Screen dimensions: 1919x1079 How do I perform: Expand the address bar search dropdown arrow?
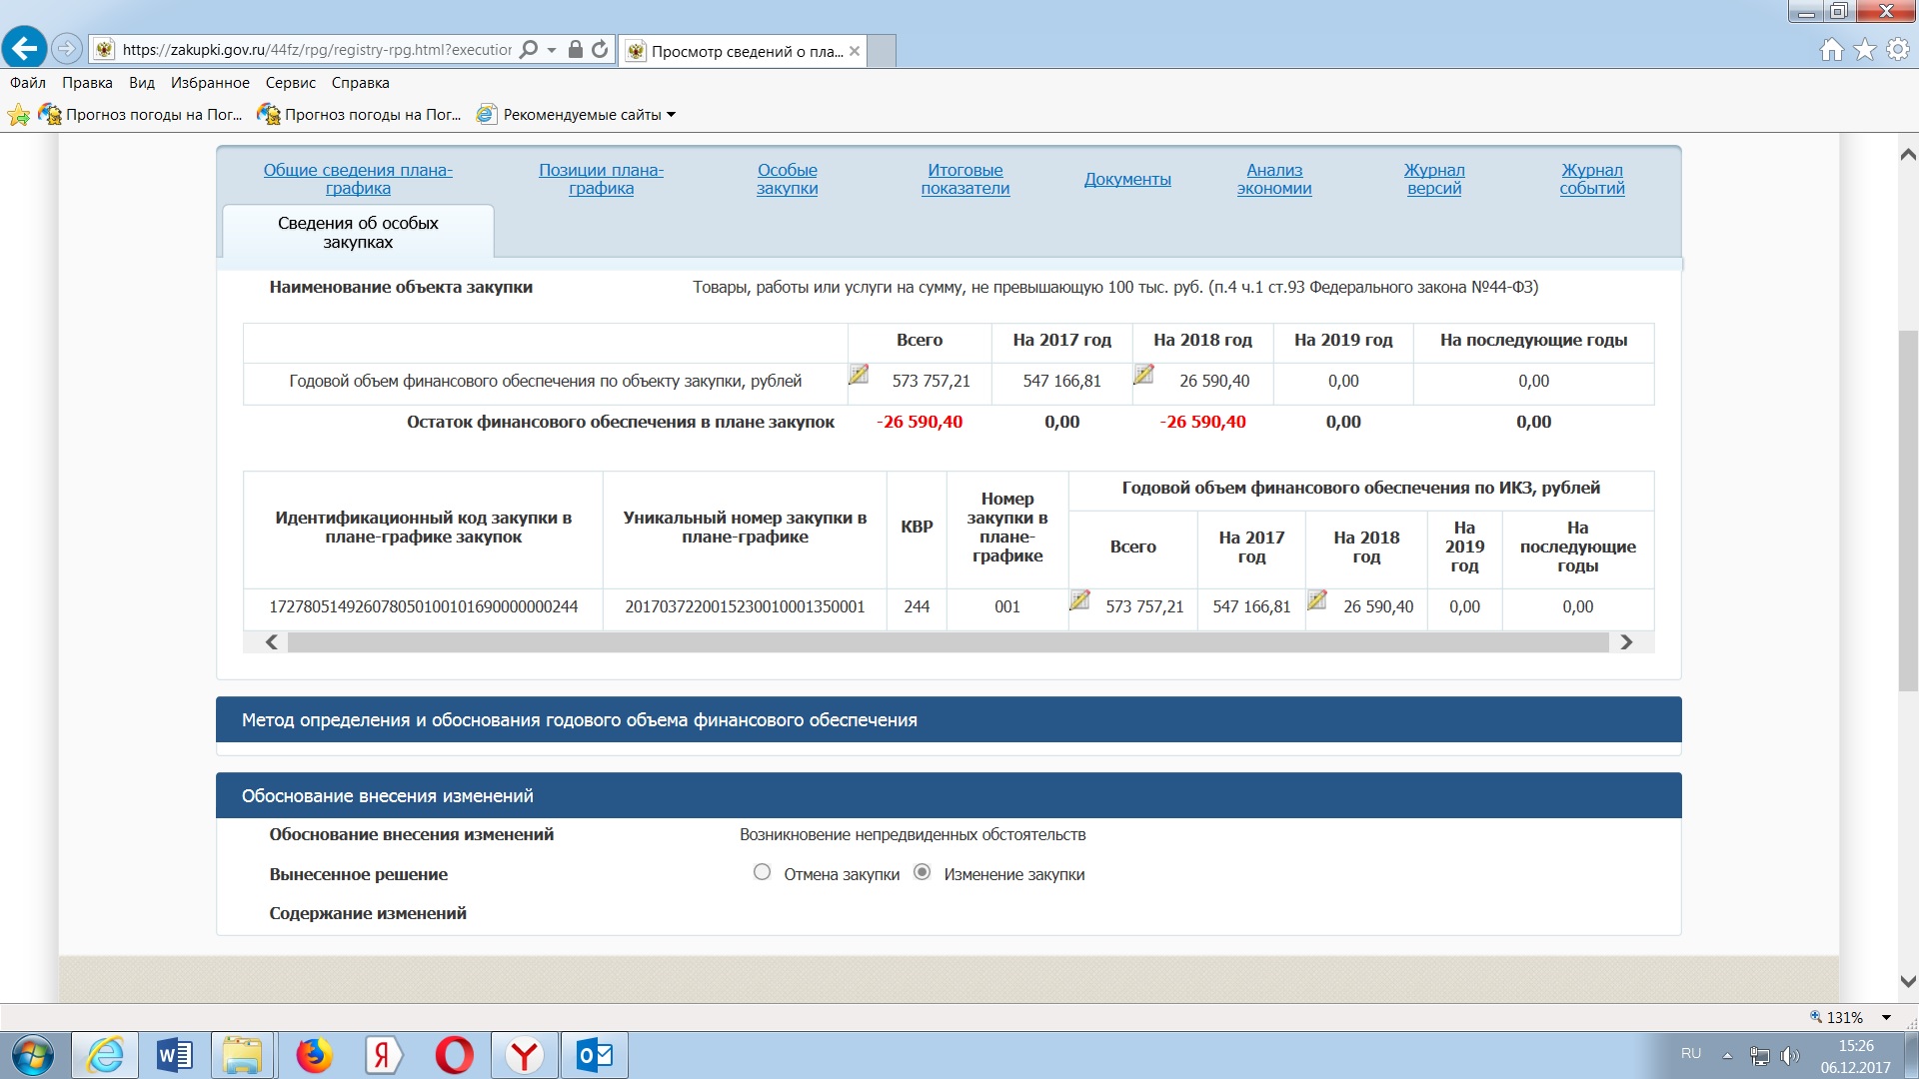coord(552,50)
